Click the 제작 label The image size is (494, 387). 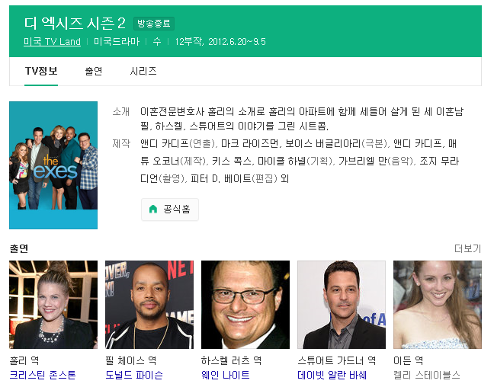coord(121,143)
